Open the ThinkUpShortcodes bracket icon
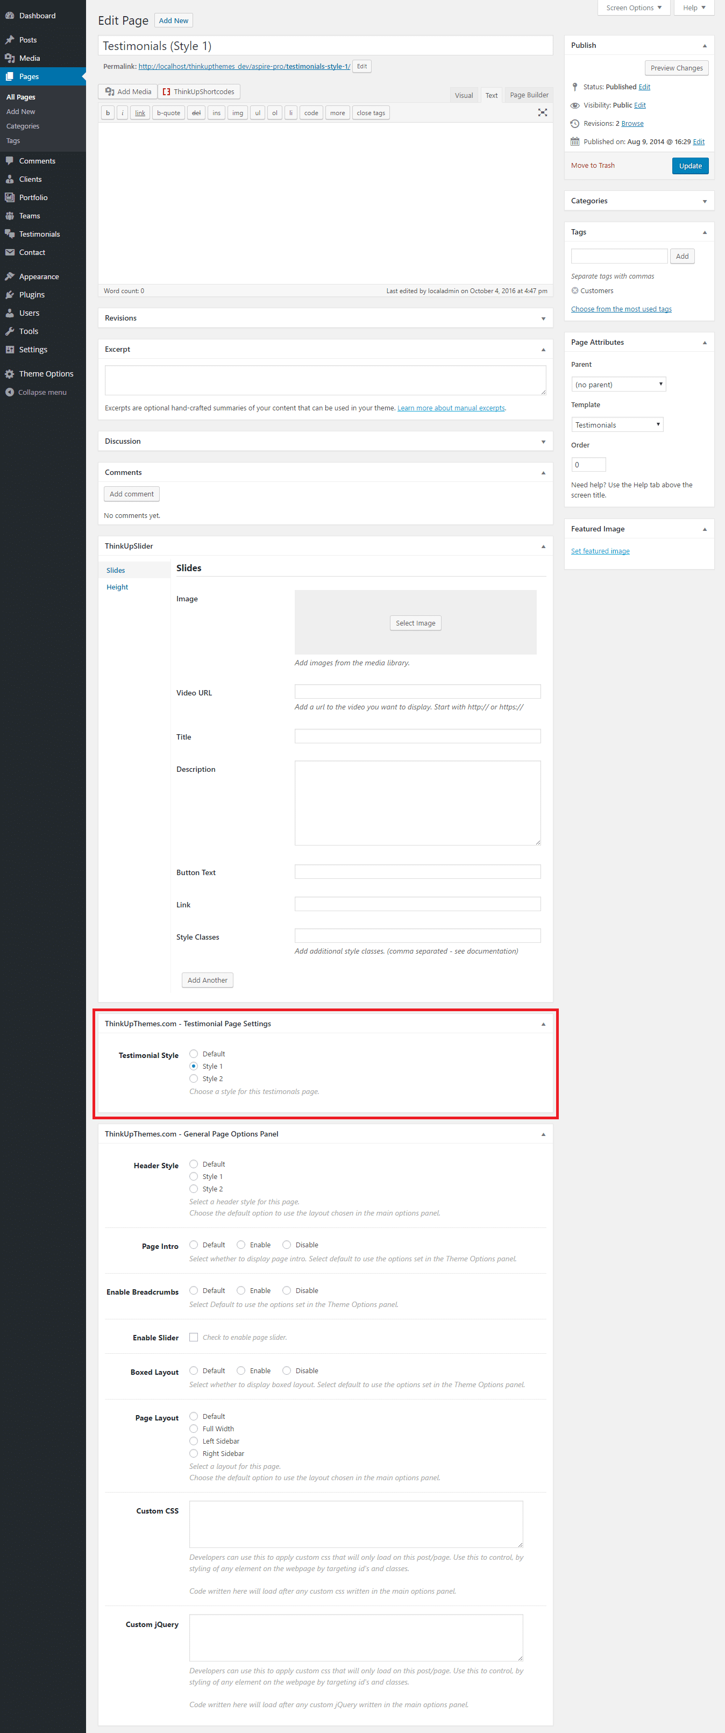This screenshot has width=725, height=1733. (x=167, y=91)
